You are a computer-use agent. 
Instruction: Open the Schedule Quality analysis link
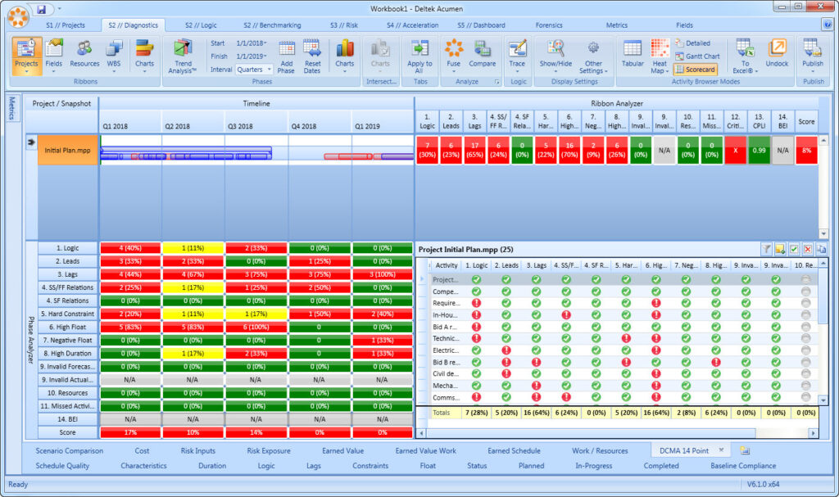[x=63, y=465]
